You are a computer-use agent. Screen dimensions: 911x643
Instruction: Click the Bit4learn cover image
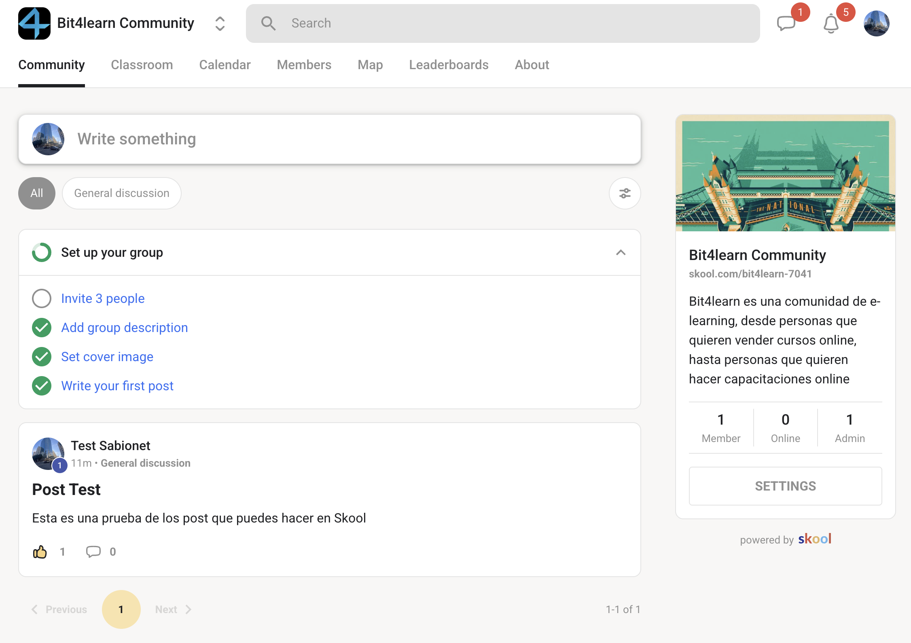click(x=786, y=173)
